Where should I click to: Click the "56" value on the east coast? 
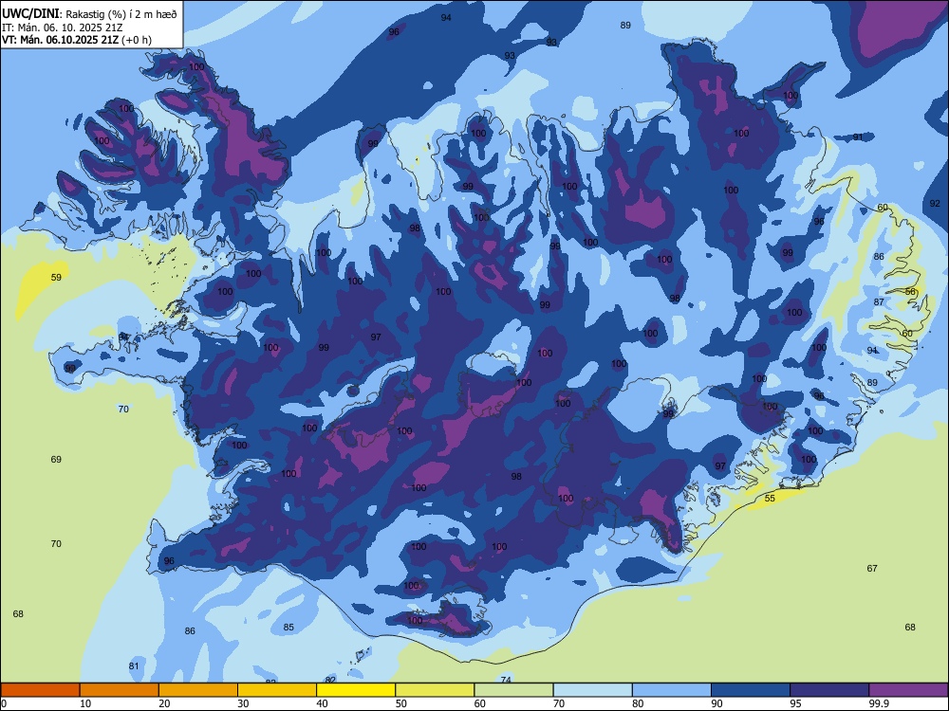point(910,291)
